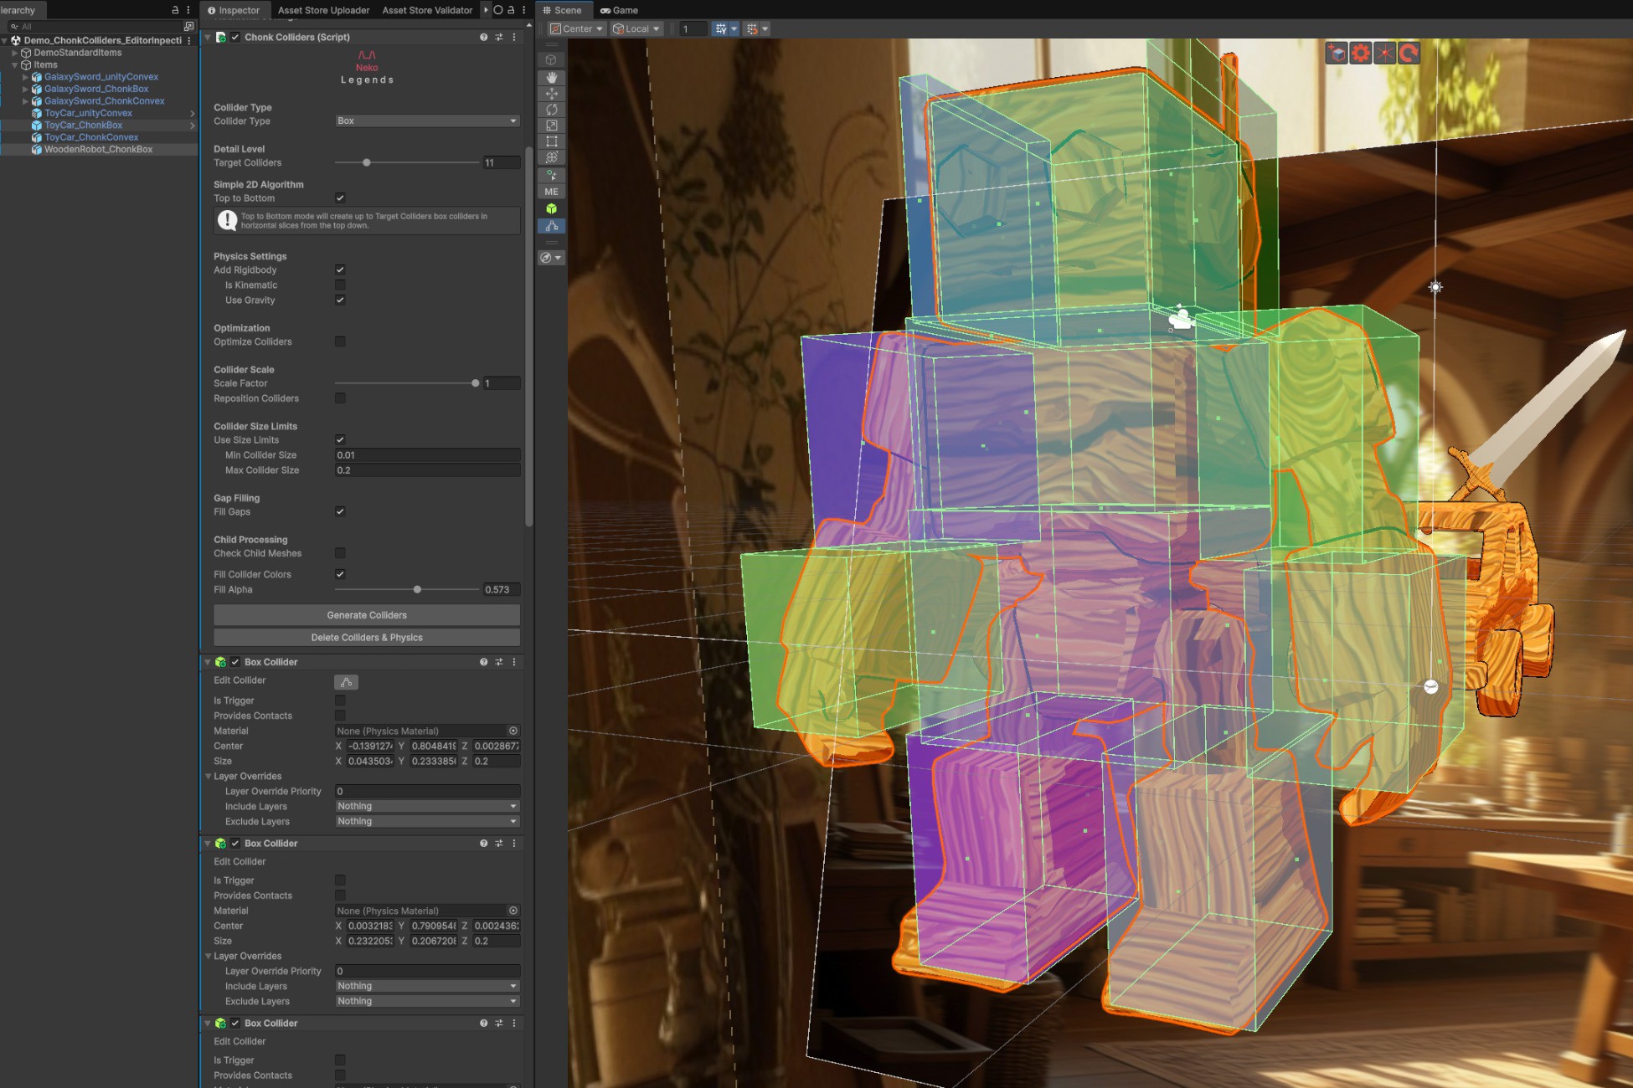The height and width of the screenshot is (1088, 1633).
Task: Select the Move tool in scene toolbar
Action: [x=551, y=94]
